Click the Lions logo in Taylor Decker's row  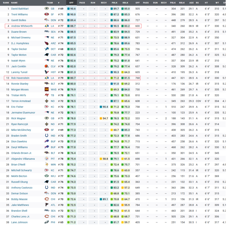pyautogui.click(x=47, y=49)
